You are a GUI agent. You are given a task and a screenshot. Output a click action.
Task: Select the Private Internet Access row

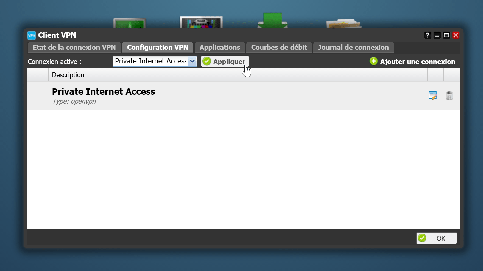point(243,96)
